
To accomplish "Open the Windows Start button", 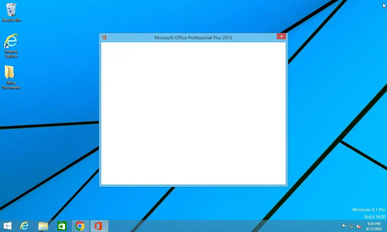I will pos(7,226).
